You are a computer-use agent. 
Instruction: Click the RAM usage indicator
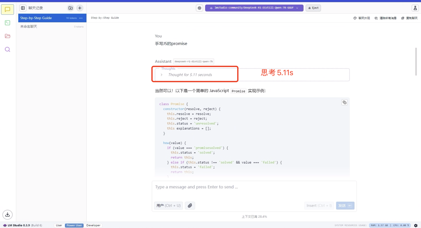[x=379, y=225]
